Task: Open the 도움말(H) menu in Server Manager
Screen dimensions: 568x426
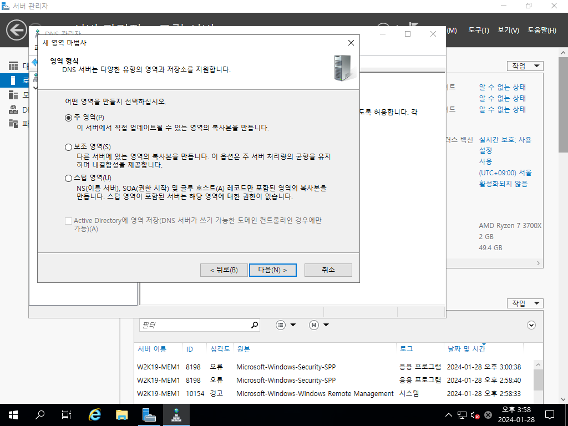Action: 541,31
